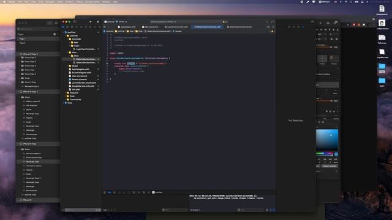
Task: Switch to the LoginViewController.swift editor tab
Action: coord(176,27)
